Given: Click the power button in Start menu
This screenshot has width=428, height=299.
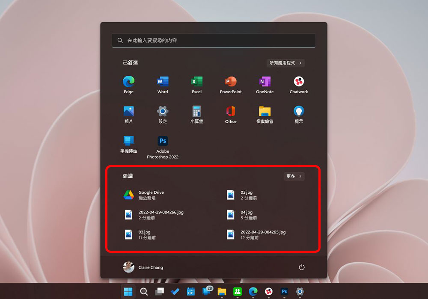Looking at the screenshot, I should [301, 267].
